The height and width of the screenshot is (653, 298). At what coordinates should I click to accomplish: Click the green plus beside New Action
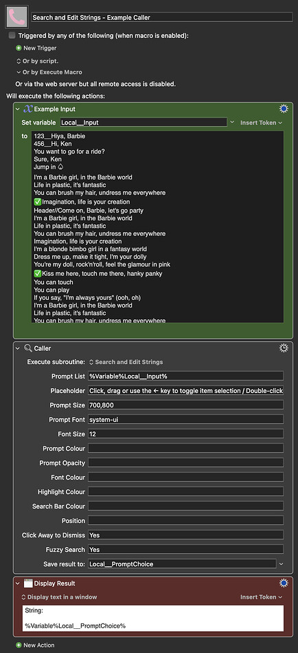tap(19, 645)
